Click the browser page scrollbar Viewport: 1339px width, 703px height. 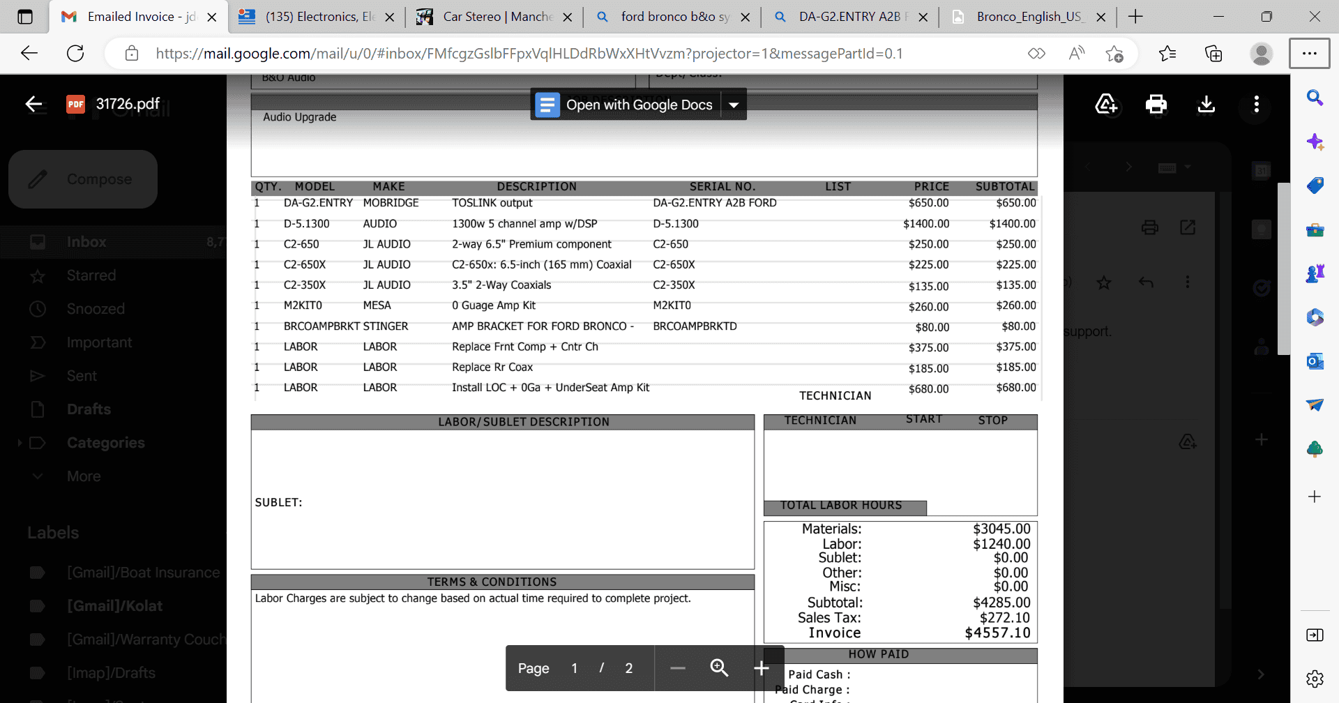[1284, 269]
